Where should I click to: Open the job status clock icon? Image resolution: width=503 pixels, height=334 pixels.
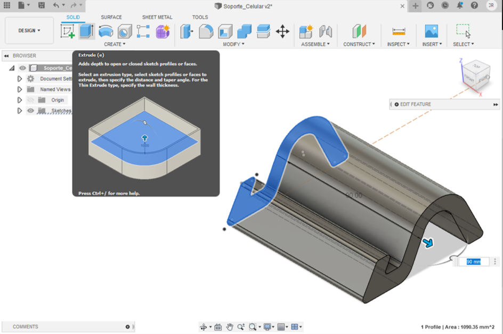(444, 5)
